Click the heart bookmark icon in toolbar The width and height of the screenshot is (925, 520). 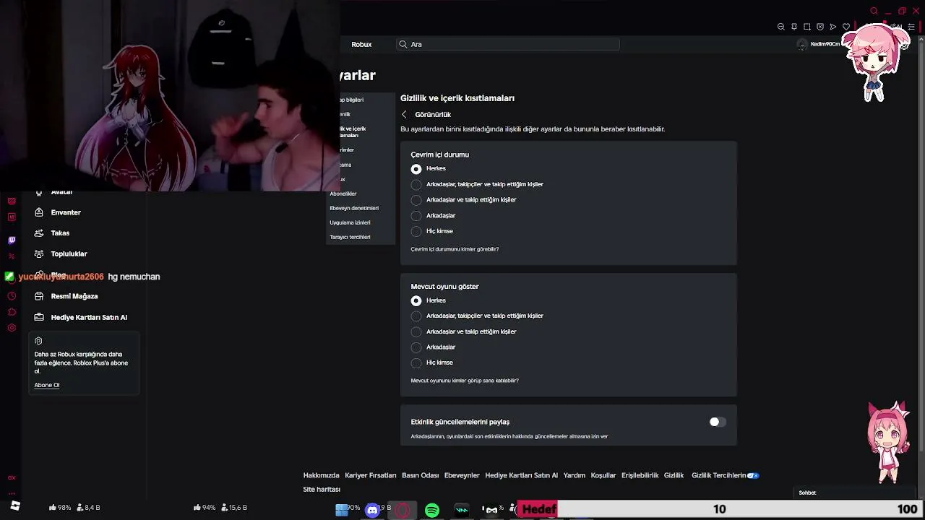tap(846, 27)
